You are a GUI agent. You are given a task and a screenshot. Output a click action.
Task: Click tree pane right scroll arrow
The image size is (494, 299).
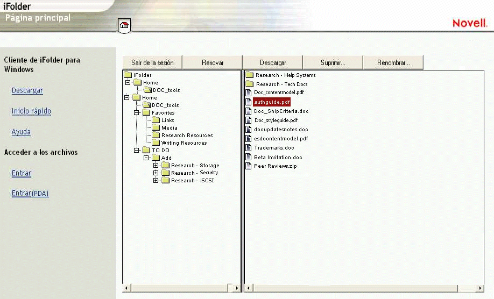[x=237, y=288]
